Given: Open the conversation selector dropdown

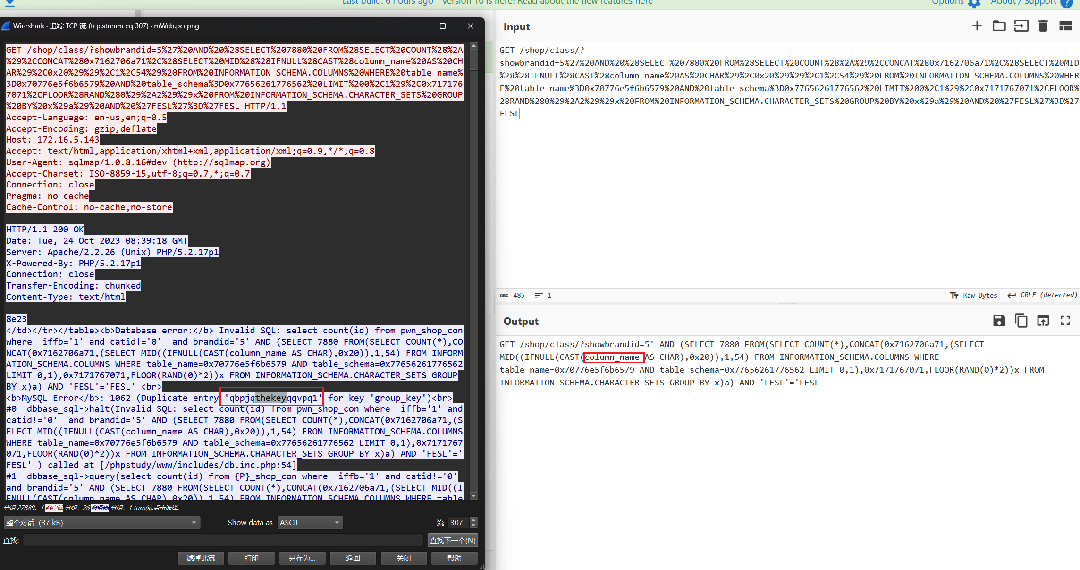Looking at the screenshot, I should (101, 523).
